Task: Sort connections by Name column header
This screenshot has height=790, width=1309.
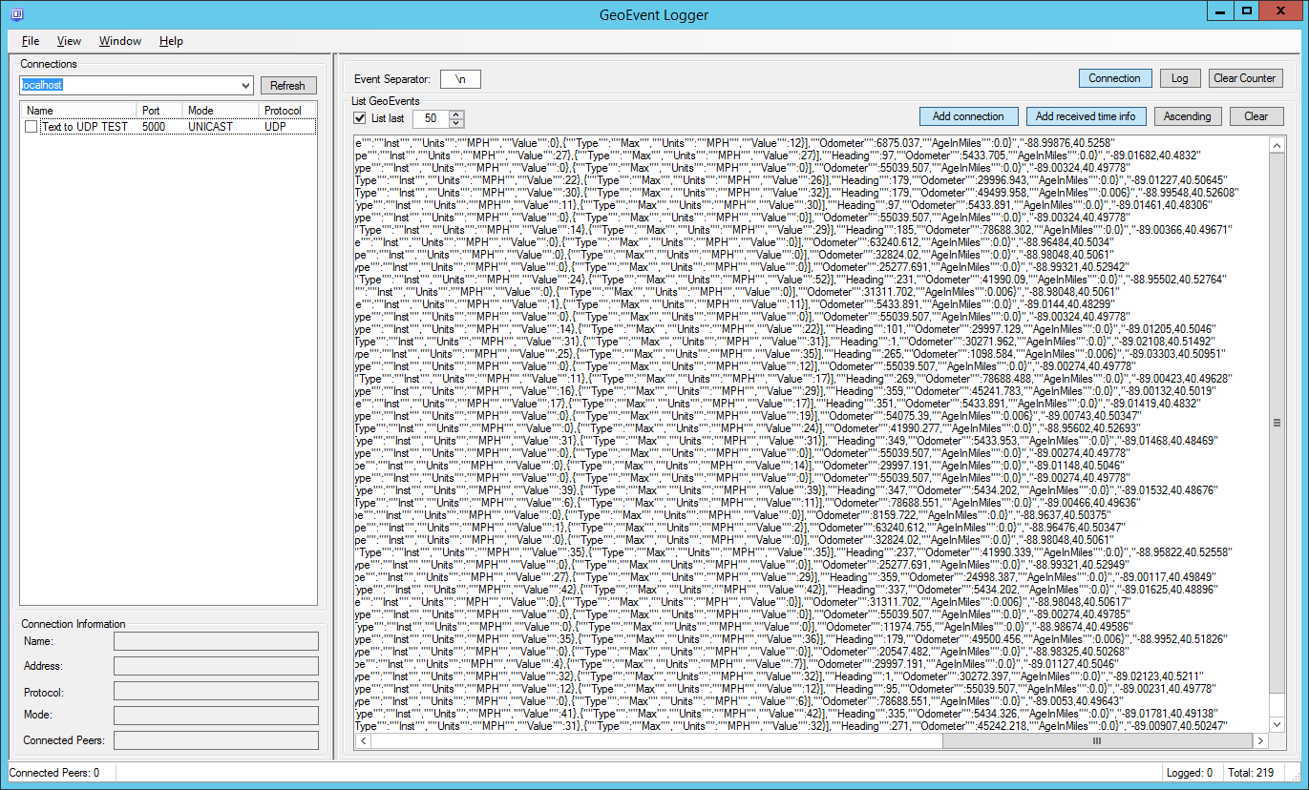Action: click(80, 111)
